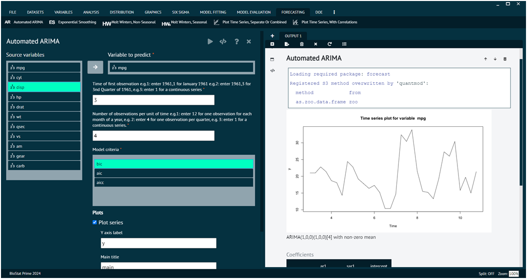Click the Zoom percentage field in status bar

click(x=513, y=274)
